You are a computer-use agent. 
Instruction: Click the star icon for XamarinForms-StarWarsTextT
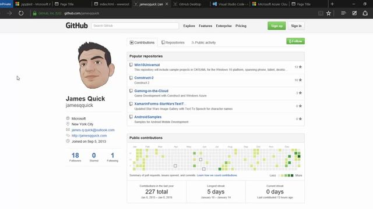click(300, 106)
